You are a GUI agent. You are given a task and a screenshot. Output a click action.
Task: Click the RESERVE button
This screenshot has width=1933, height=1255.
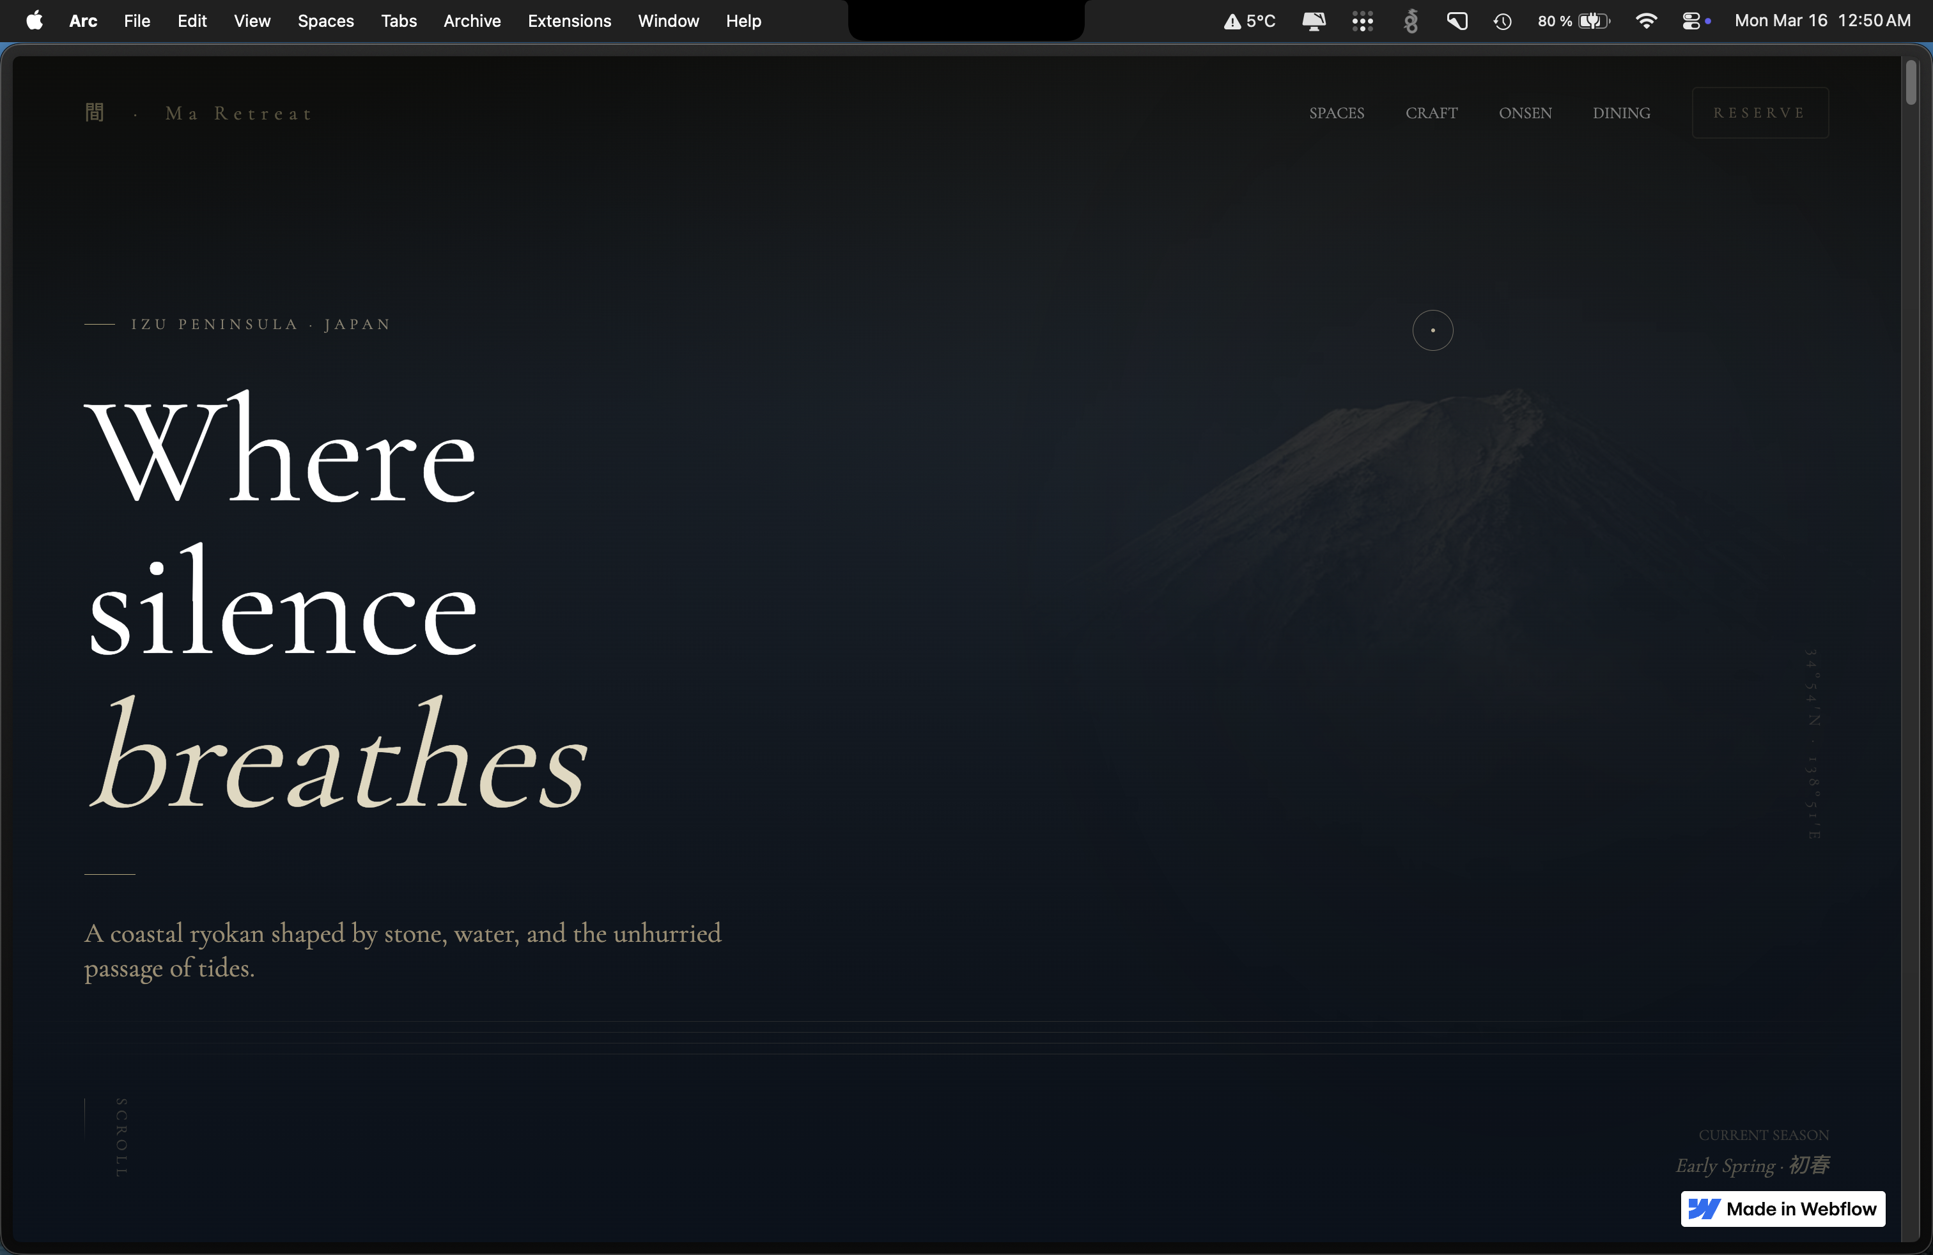point(1759,113)
